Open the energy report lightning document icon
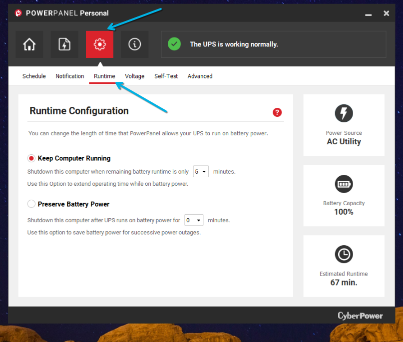The image size is (403, 342). 64,44
